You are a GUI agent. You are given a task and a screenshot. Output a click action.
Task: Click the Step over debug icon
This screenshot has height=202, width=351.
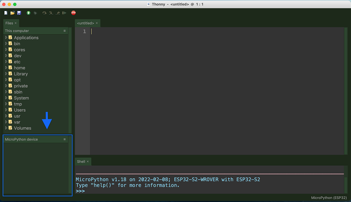point(44,13)
